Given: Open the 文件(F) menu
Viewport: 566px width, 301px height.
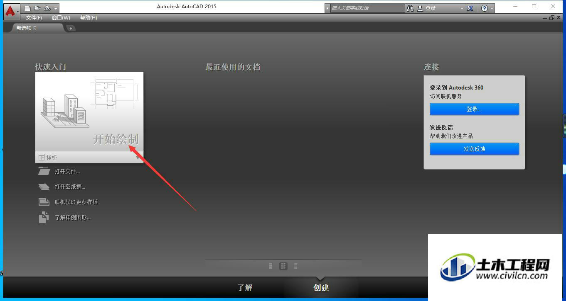Looking at the screenshot, I should [x=34, y=18].
